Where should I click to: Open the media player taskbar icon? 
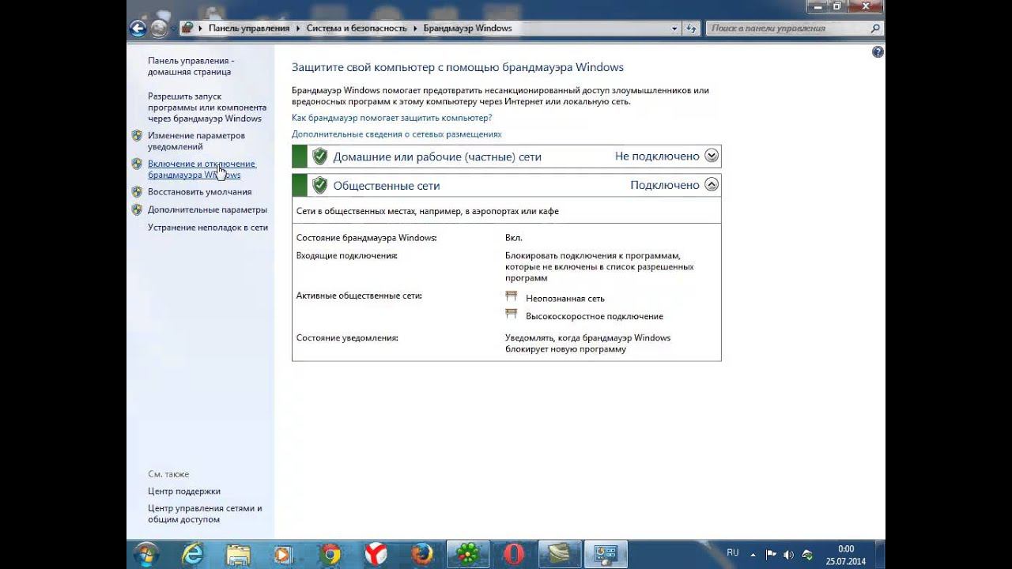pos(283,554)
